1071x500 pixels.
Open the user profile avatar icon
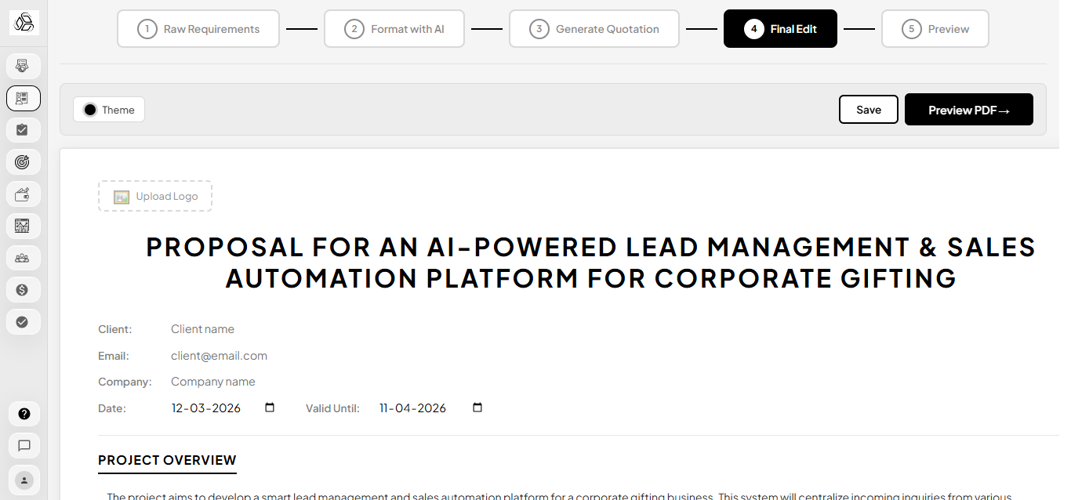pos(24,479)
